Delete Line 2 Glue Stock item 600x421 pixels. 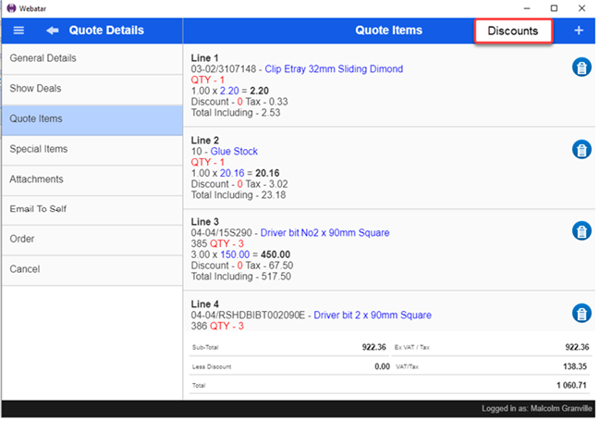coord(582,150)
